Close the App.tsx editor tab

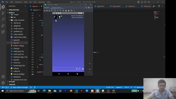click(42, 6)
